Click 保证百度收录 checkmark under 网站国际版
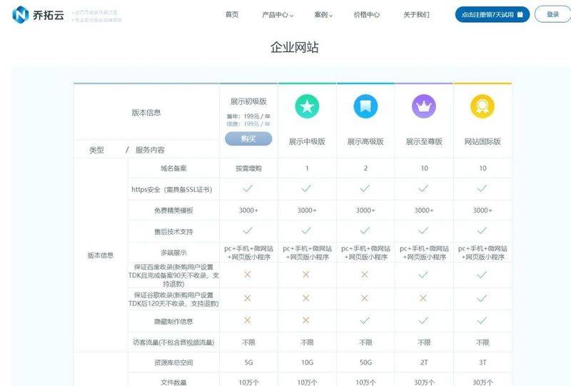The image size is (571, 386). coord(482,275)
